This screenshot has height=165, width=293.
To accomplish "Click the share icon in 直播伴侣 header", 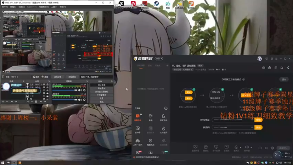I will [x=288, y=68].
